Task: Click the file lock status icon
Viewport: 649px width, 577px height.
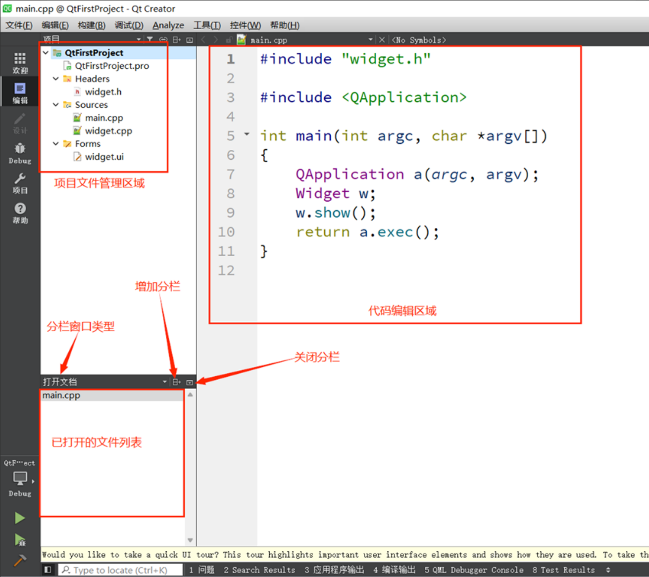Action: (x=228, y=40)
